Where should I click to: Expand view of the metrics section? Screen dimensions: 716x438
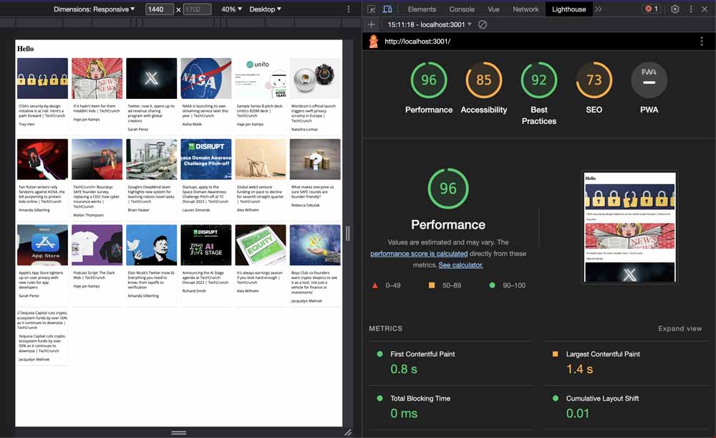click(679, 328)
